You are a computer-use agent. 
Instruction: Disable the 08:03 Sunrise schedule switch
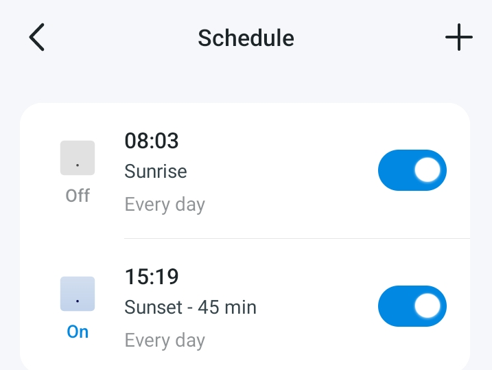click(412, 170)
